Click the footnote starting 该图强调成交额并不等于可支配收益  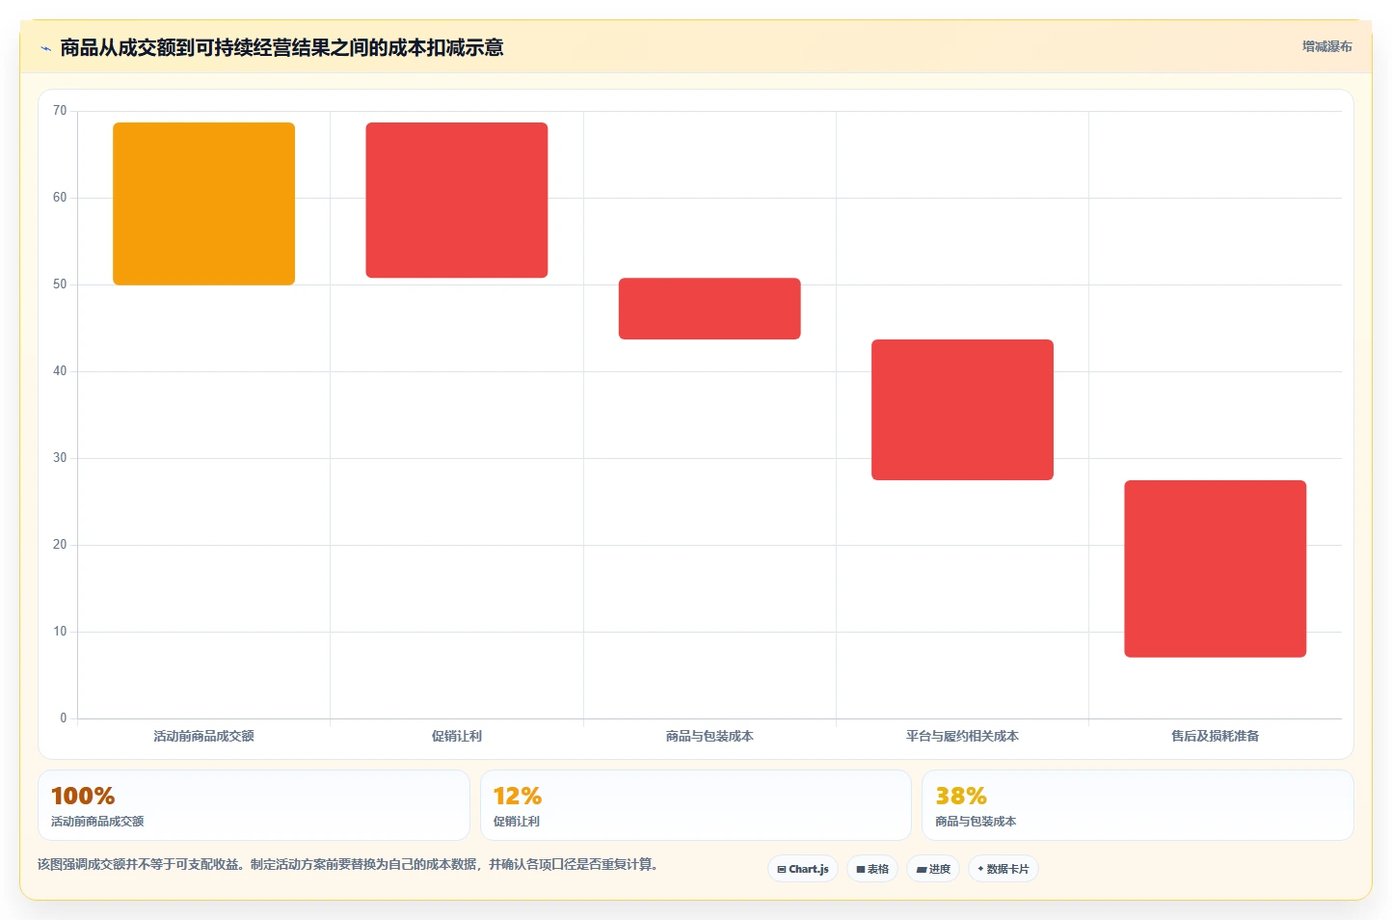pos(348,864)
